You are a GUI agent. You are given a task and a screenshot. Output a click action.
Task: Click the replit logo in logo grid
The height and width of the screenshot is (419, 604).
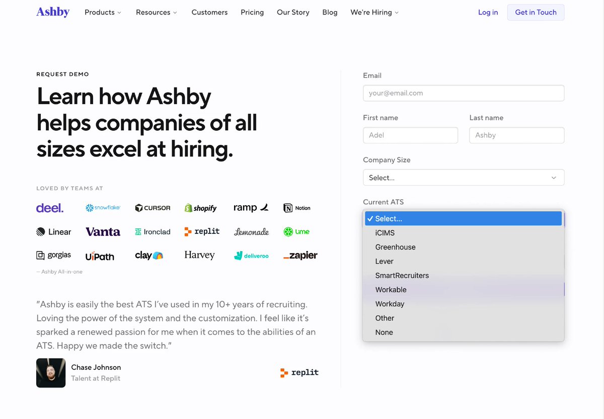202,231
